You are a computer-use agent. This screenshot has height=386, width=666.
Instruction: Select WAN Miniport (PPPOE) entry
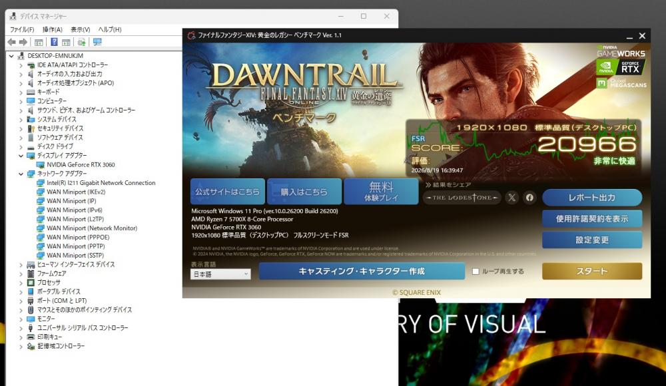(78, 238)
